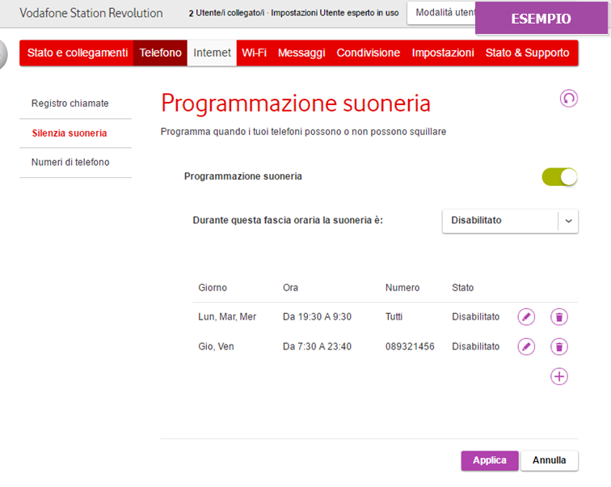This screenshot has width=611, height=487.
Task: Select the Gio, Ven day cell
Action: point(216,346)
